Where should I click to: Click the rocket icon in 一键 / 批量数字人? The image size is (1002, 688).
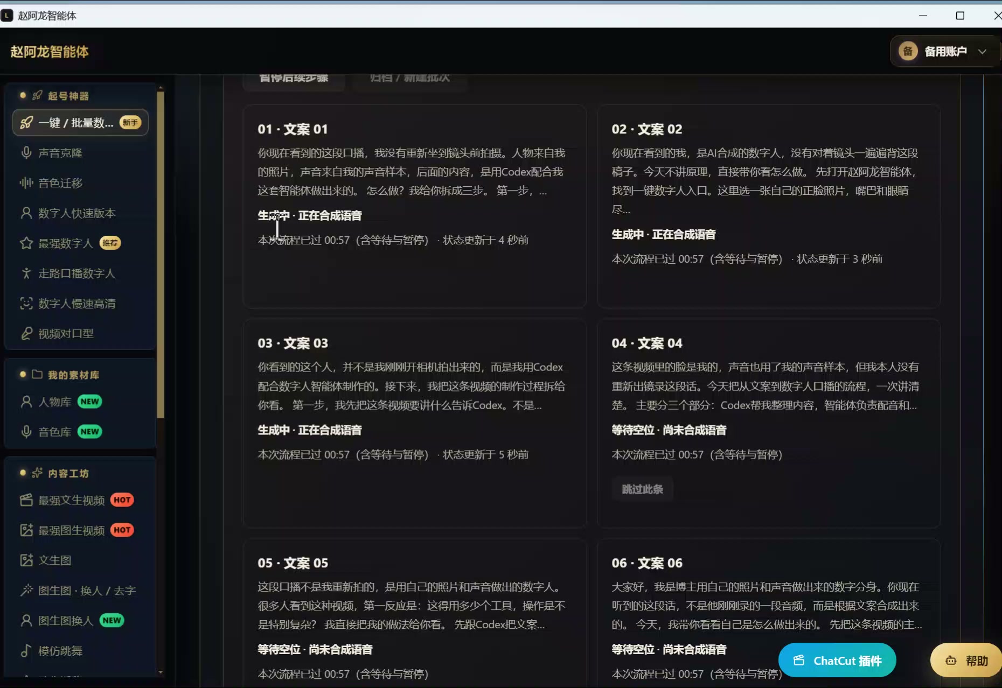(x=26, y=123)
